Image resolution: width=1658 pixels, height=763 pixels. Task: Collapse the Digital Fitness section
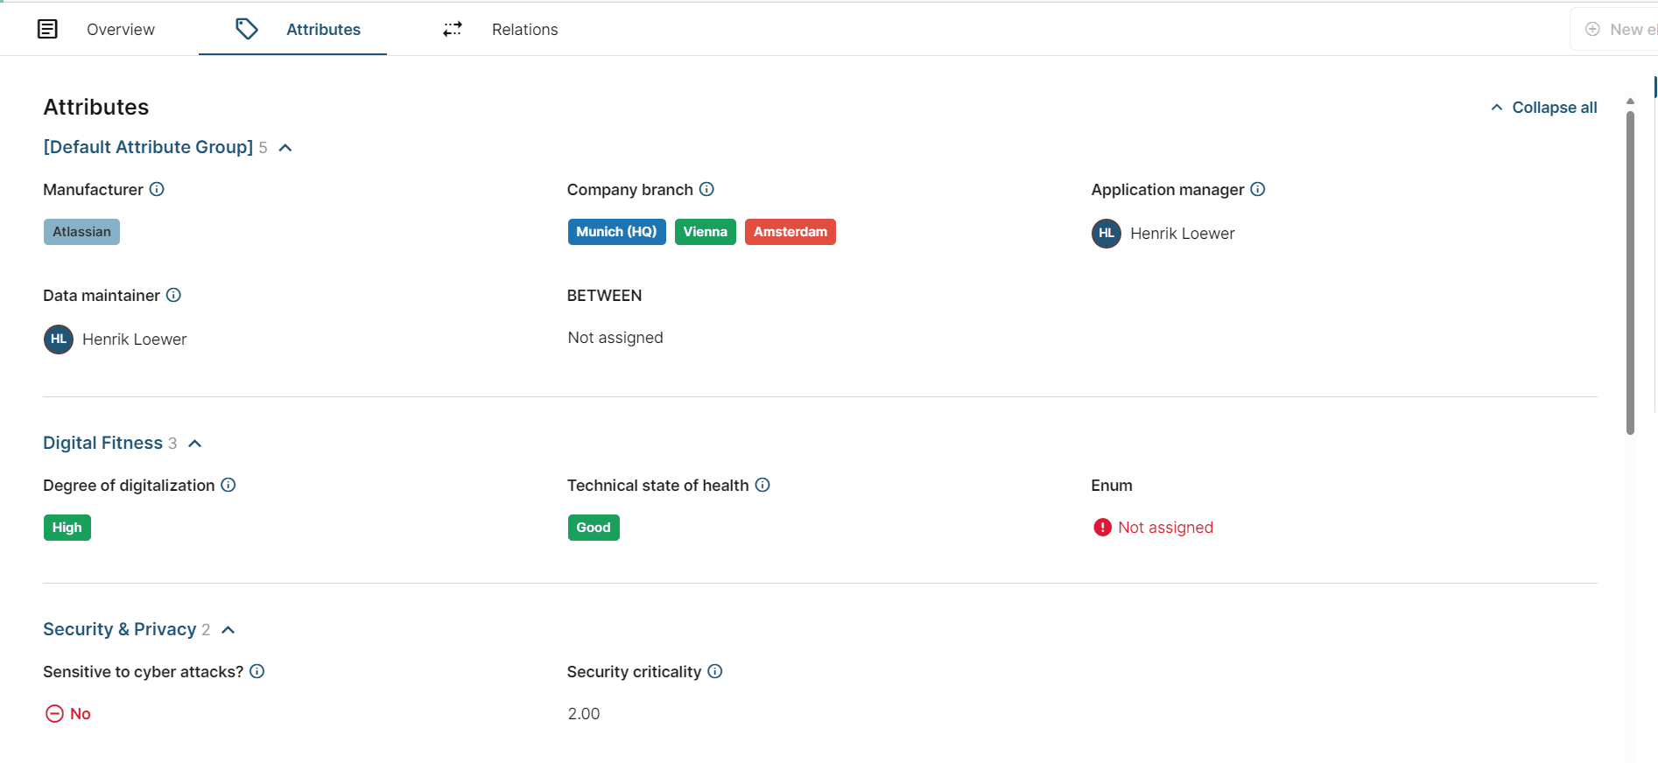click(x=195, y=444)
